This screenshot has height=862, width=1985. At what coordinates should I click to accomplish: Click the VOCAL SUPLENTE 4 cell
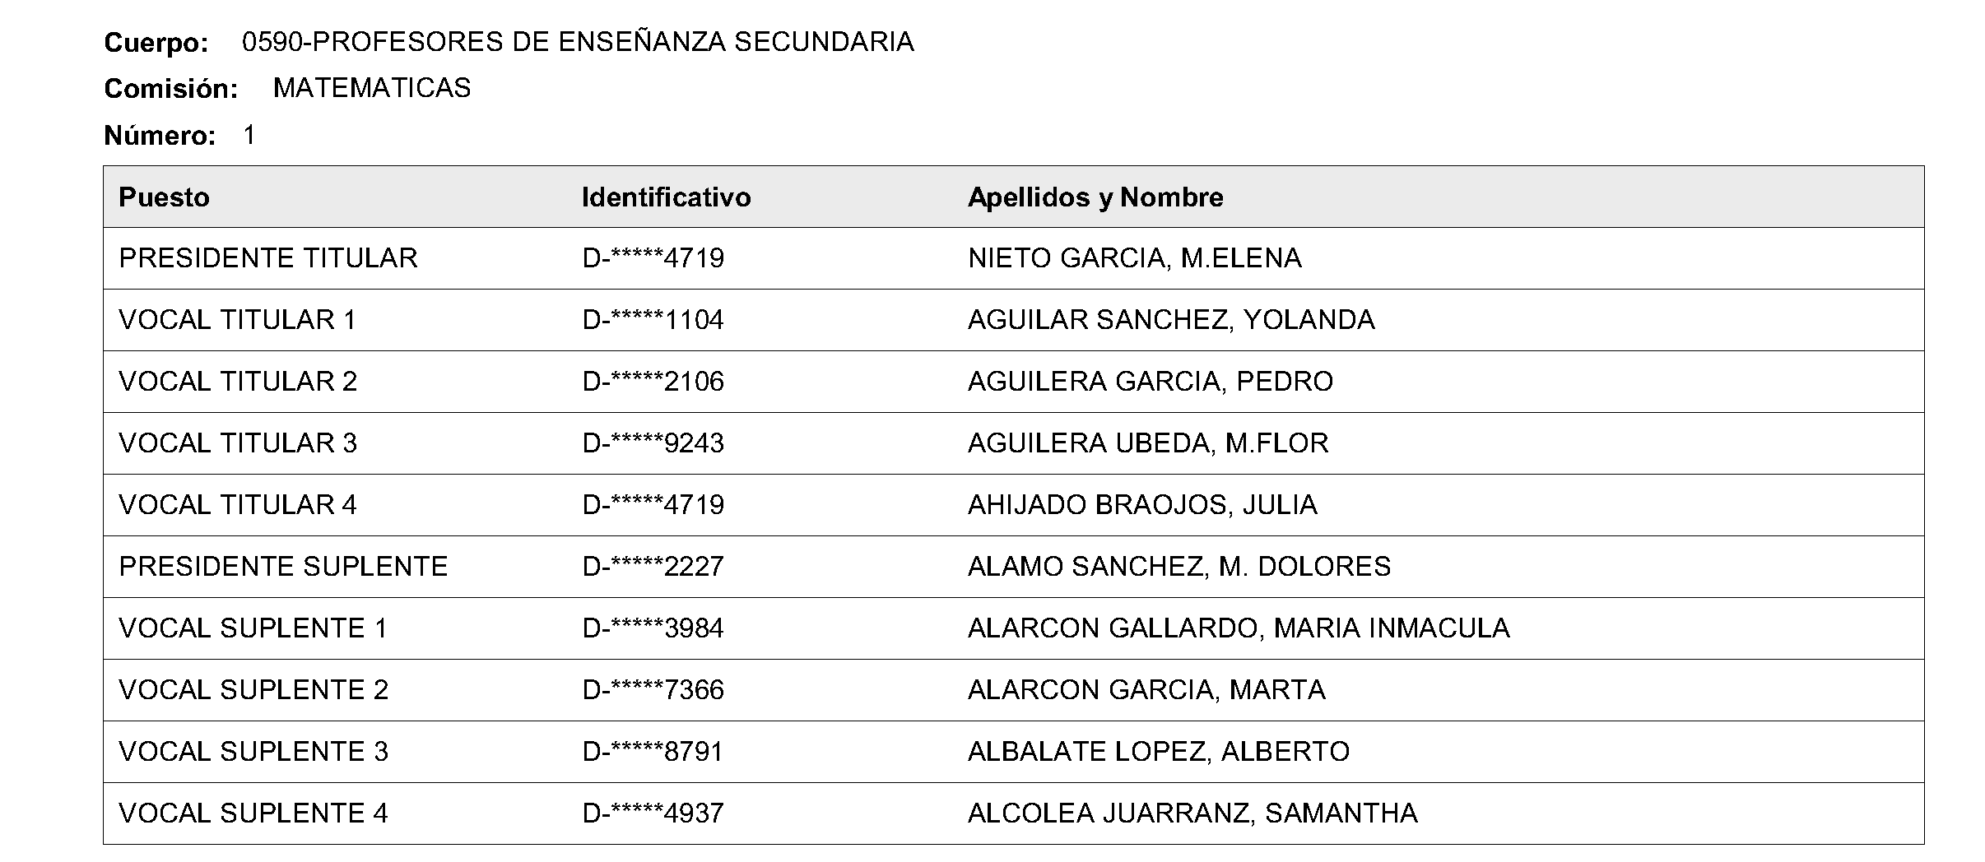pyautogui.click(x=253, y=813)
